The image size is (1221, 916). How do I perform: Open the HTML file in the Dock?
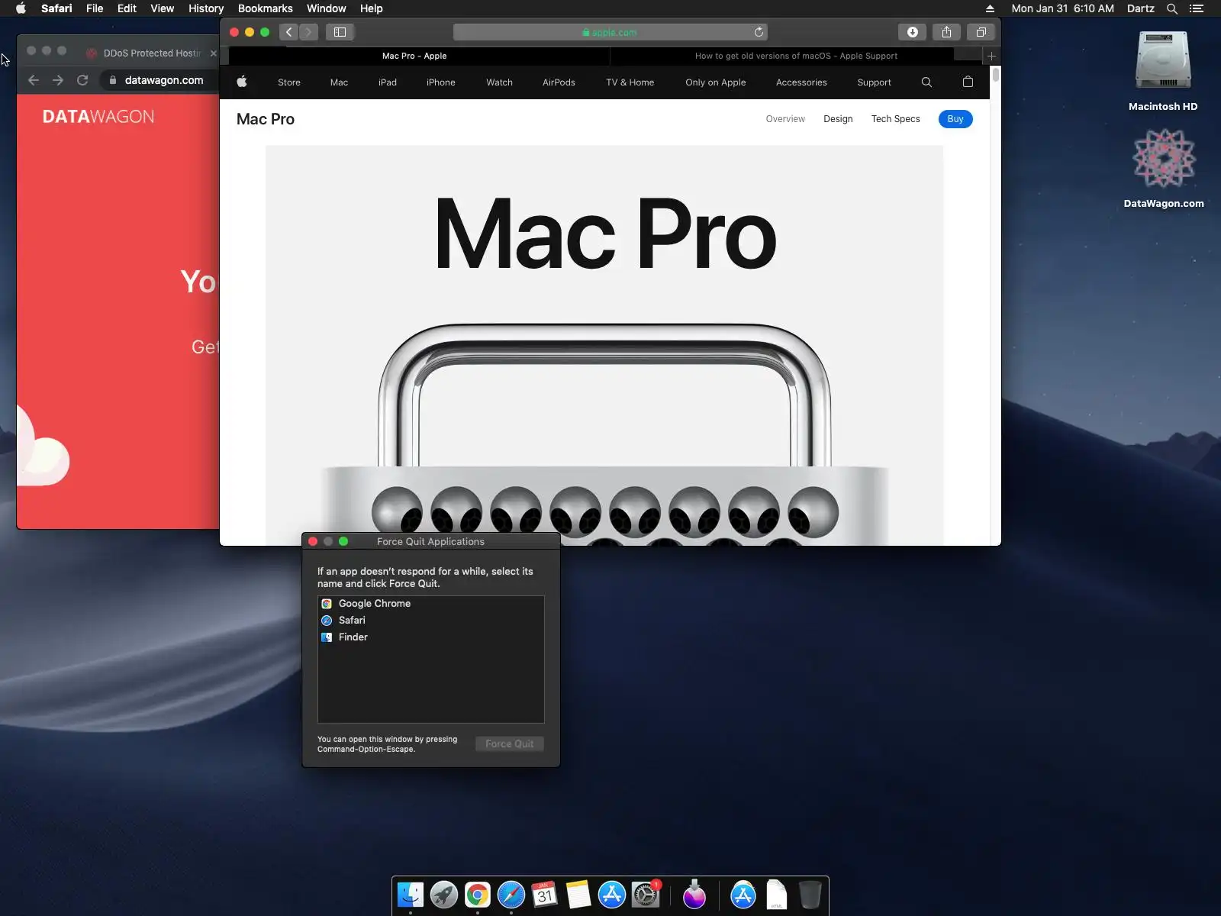pos(777,895)
